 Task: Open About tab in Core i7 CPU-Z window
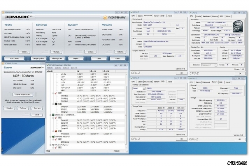228,16
